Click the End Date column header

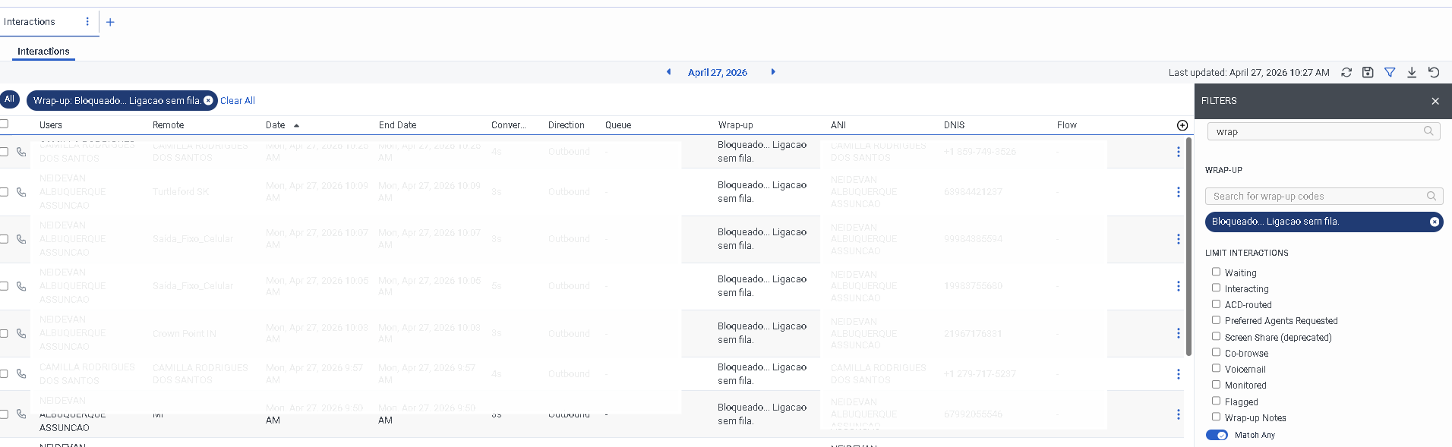[398, 125]
